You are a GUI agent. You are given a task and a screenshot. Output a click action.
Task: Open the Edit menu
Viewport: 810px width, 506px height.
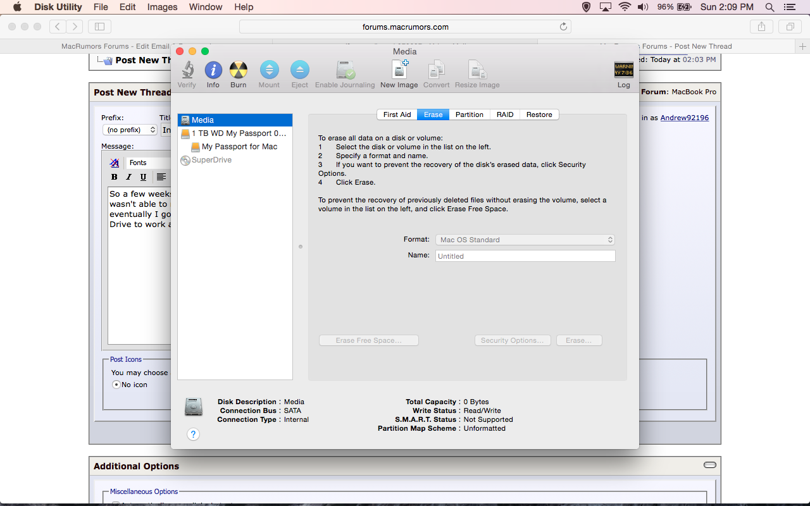tap(128, 7)
